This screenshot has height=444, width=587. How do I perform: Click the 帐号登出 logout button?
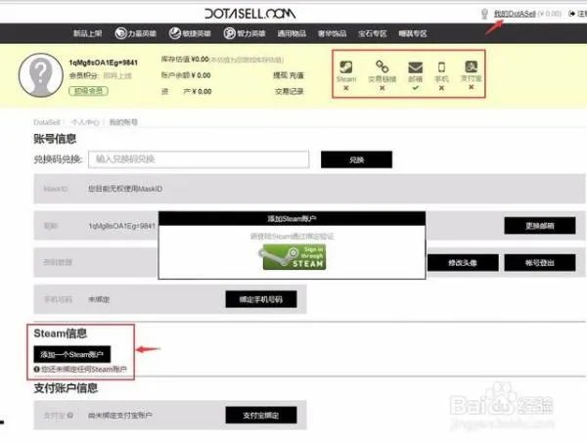click(540, 262)
